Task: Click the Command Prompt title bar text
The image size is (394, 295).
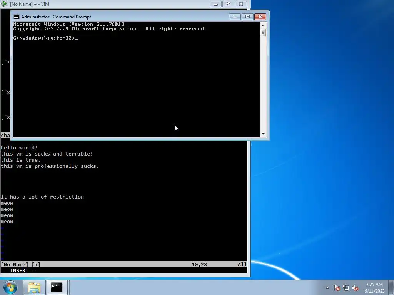Action: [x=56, y=17]
